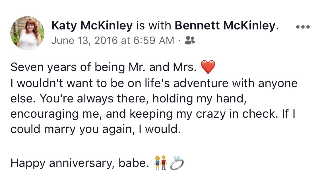Click the diamond ring emoji
This screenshot has width=320, height=176.
coord(176,164)
